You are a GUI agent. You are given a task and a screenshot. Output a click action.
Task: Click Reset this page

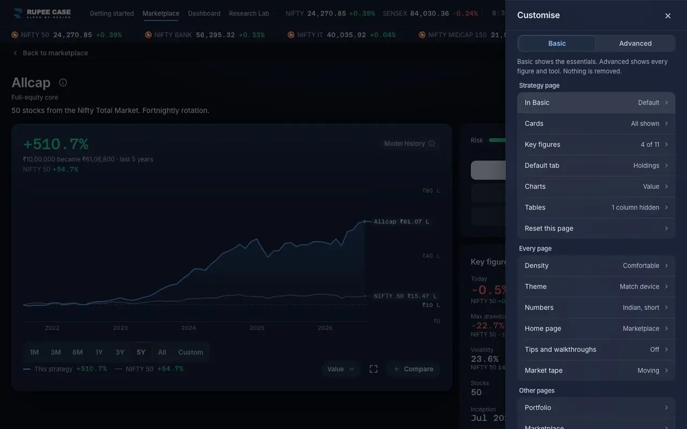pyautogui.click(x=596, y=228)
